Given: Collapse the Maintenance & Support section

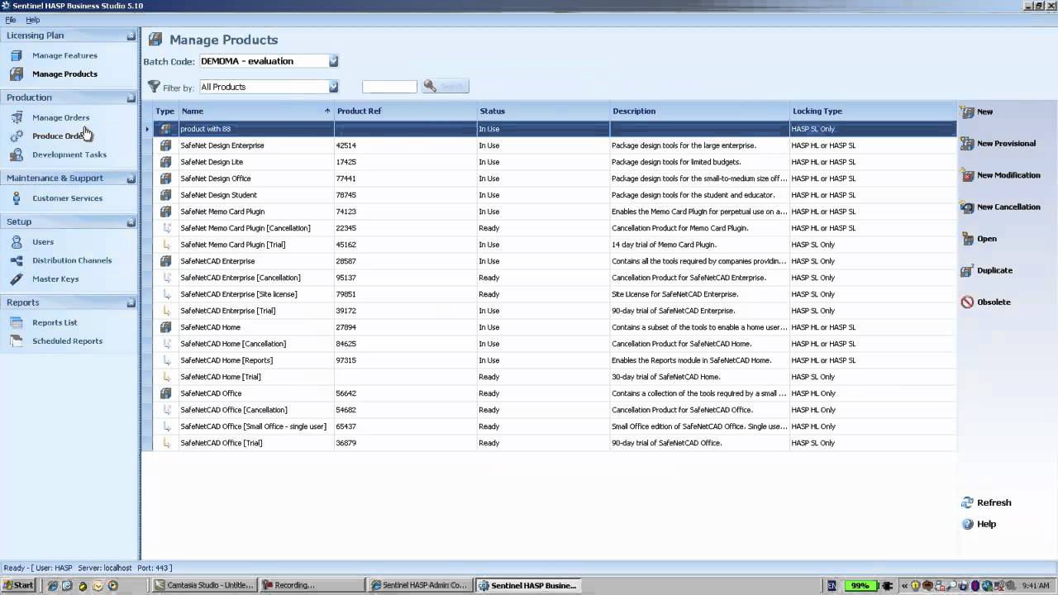Looking at the screenshot, I should tap(131, 178).
